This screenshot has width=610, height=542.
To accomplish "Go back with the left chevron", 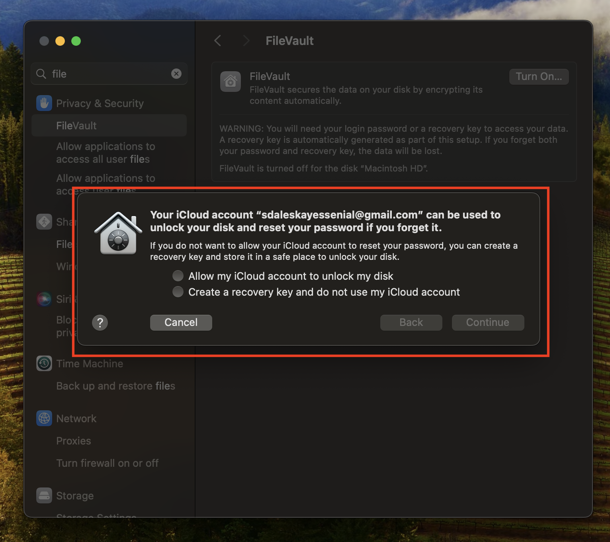I will [x=218, y=41].
